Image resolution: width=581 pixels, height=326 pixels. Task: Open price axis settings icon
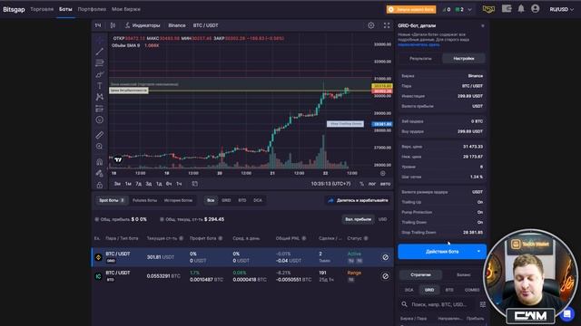(x=383, y=173)
